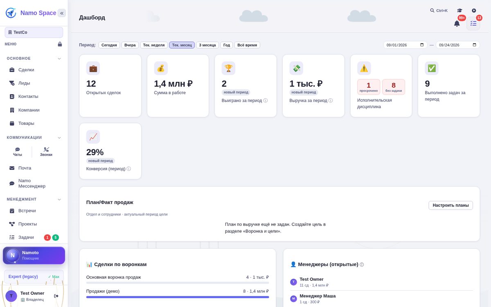Click the Основная воронка продаж progress bar

click(x=178, y=283)
